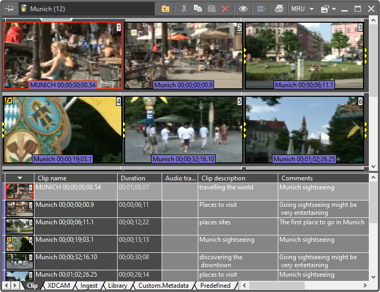The width and height of the screenshot is (380, 292).
Task: Open the column selector triangle in table header
Action: (20, 178)
